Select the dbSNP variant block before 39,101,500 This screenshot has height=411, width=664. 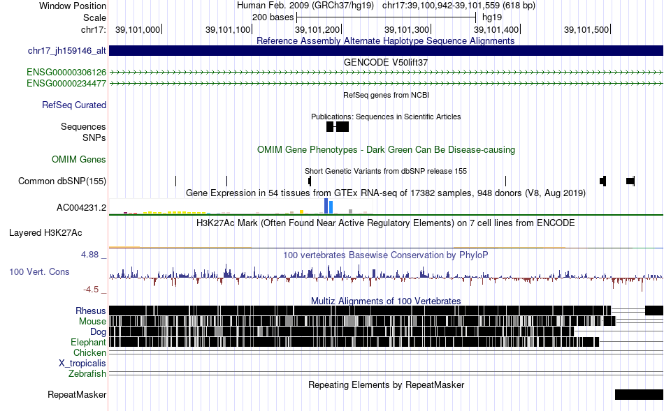coord(603,181)
